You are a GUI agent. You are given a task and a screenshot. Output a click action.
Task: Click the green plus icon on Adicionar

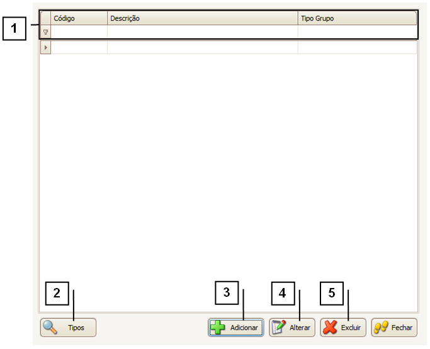click(218, 328)
